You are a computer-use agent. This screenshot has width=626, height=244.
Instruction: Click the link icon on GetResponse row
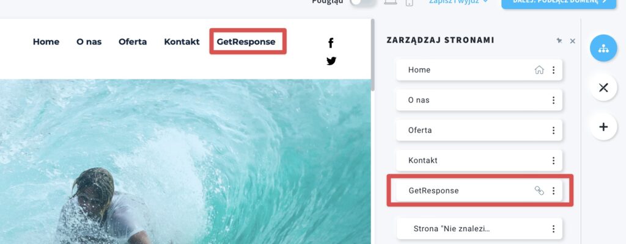(x=539, y=190)
